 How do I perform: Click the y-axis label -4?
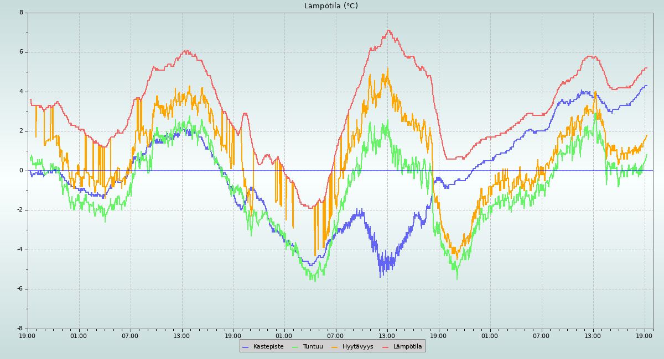(20, 250)
